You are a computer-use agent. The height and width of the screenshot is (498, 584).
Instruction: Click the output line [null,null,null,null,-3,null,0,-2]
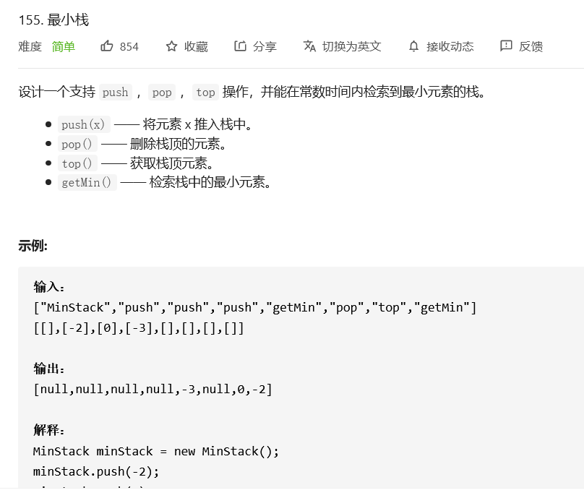tap(153, 389)
